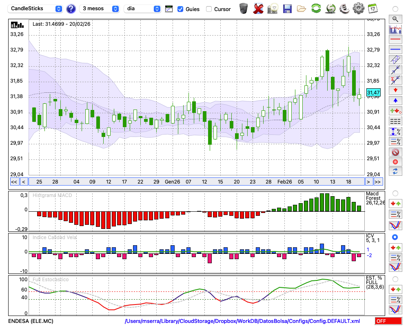Click the magnifying glass zoom tool
This screenshot has height=327, width=408.
point(395,19)
